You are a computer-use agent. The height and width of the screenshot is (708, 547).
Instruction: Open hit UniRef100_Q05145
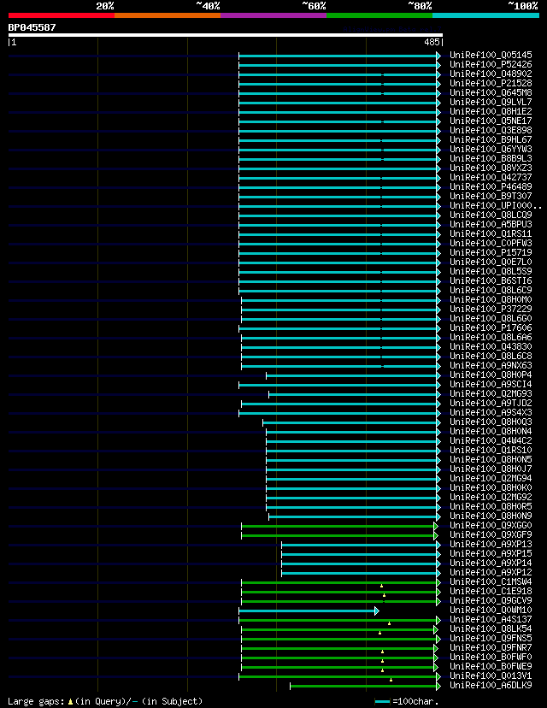pyautogui.click(x=491, y=55)
